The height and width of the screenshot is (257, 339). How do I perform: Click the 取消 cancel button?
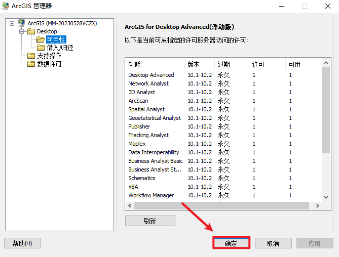(273, 243)
